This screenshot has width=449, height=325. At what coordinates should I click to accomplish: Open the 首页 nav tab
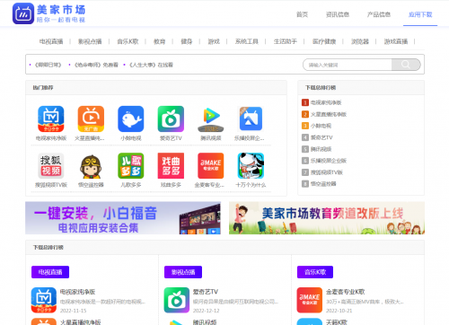click(x=302, y=14)
